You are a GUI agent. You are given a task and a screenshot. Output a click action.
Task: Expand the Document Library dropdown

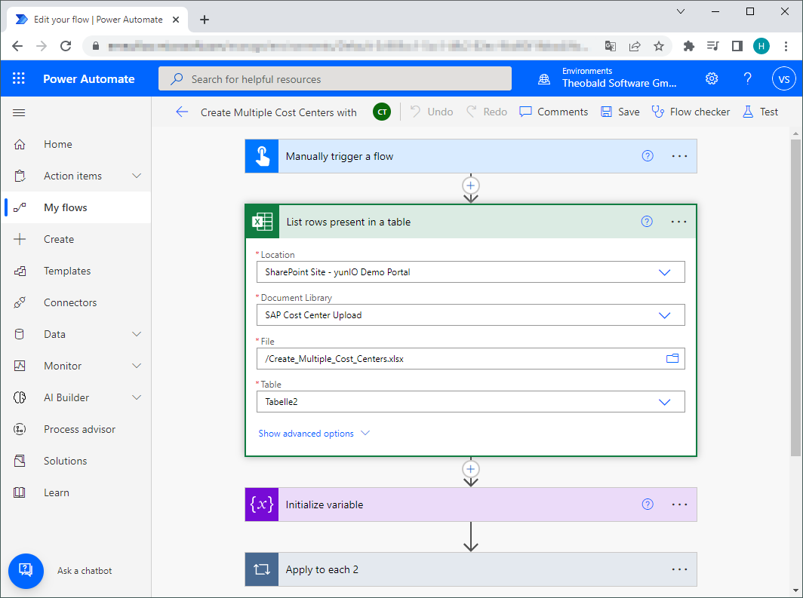(664, 315)
